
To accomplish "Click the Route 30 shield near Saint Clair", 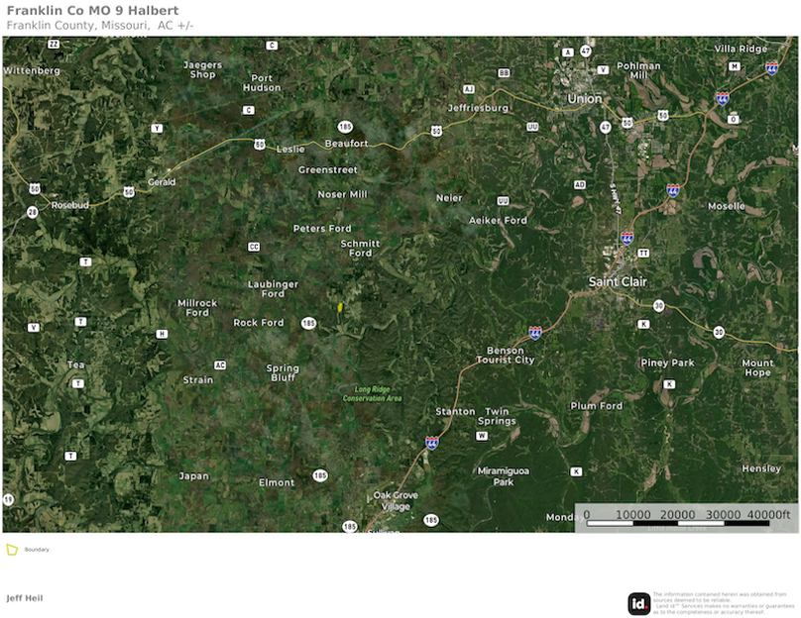I will pos(659,306).
